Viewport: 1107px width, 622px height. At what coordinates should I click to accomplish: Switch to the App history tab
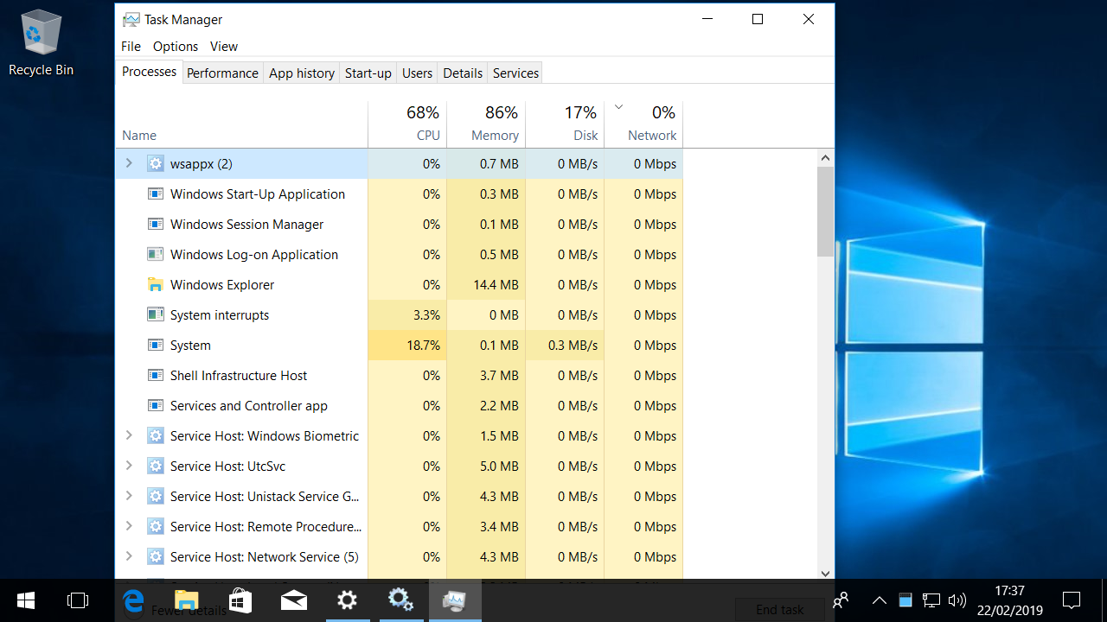tap(302, 73)
